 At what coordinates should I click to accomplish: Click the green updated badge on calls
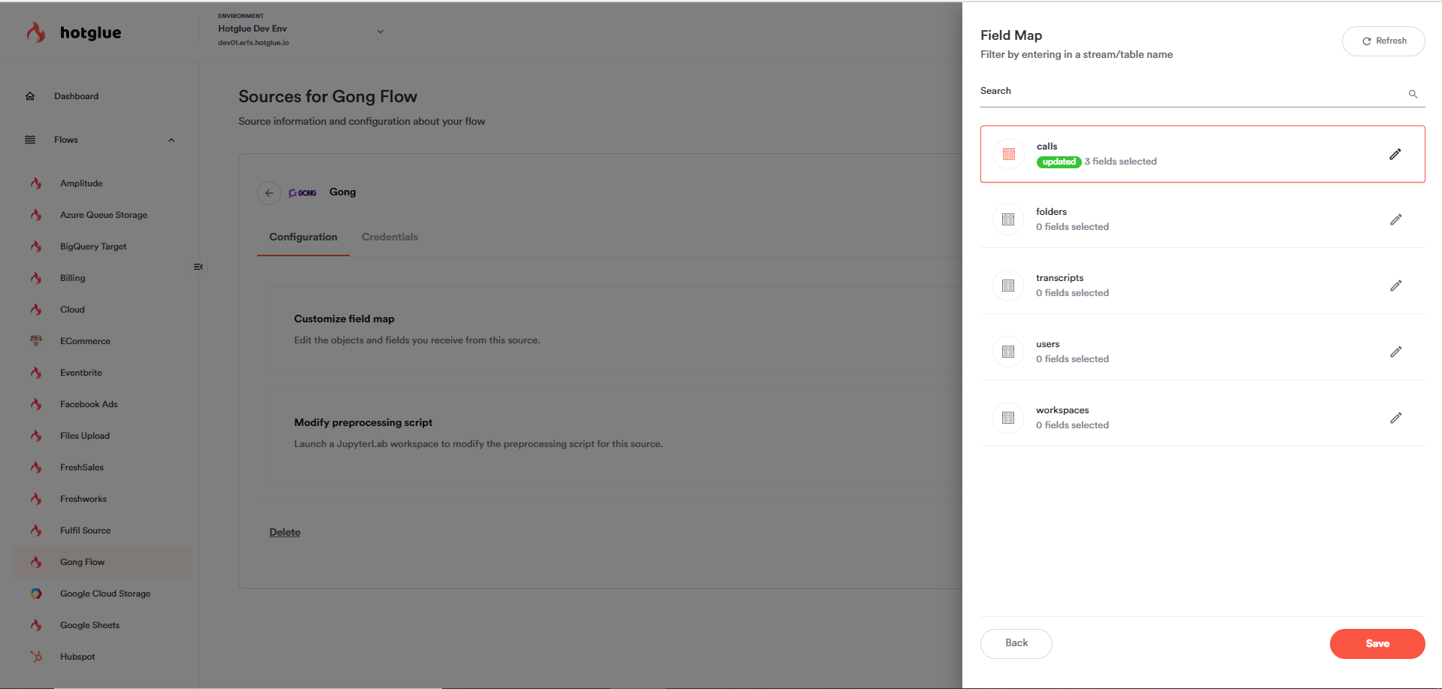click(x=1059, y=162)
